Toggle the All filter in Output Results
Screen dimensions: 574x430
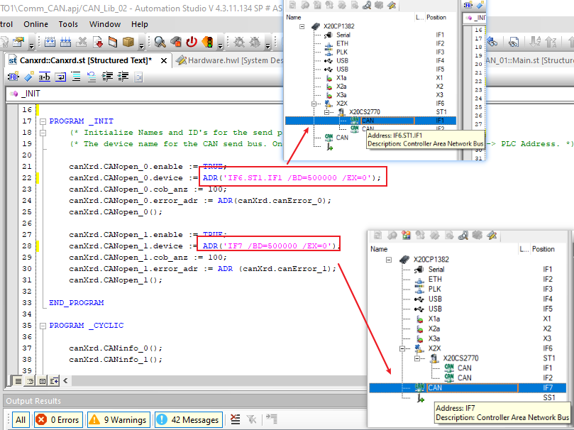21,420
